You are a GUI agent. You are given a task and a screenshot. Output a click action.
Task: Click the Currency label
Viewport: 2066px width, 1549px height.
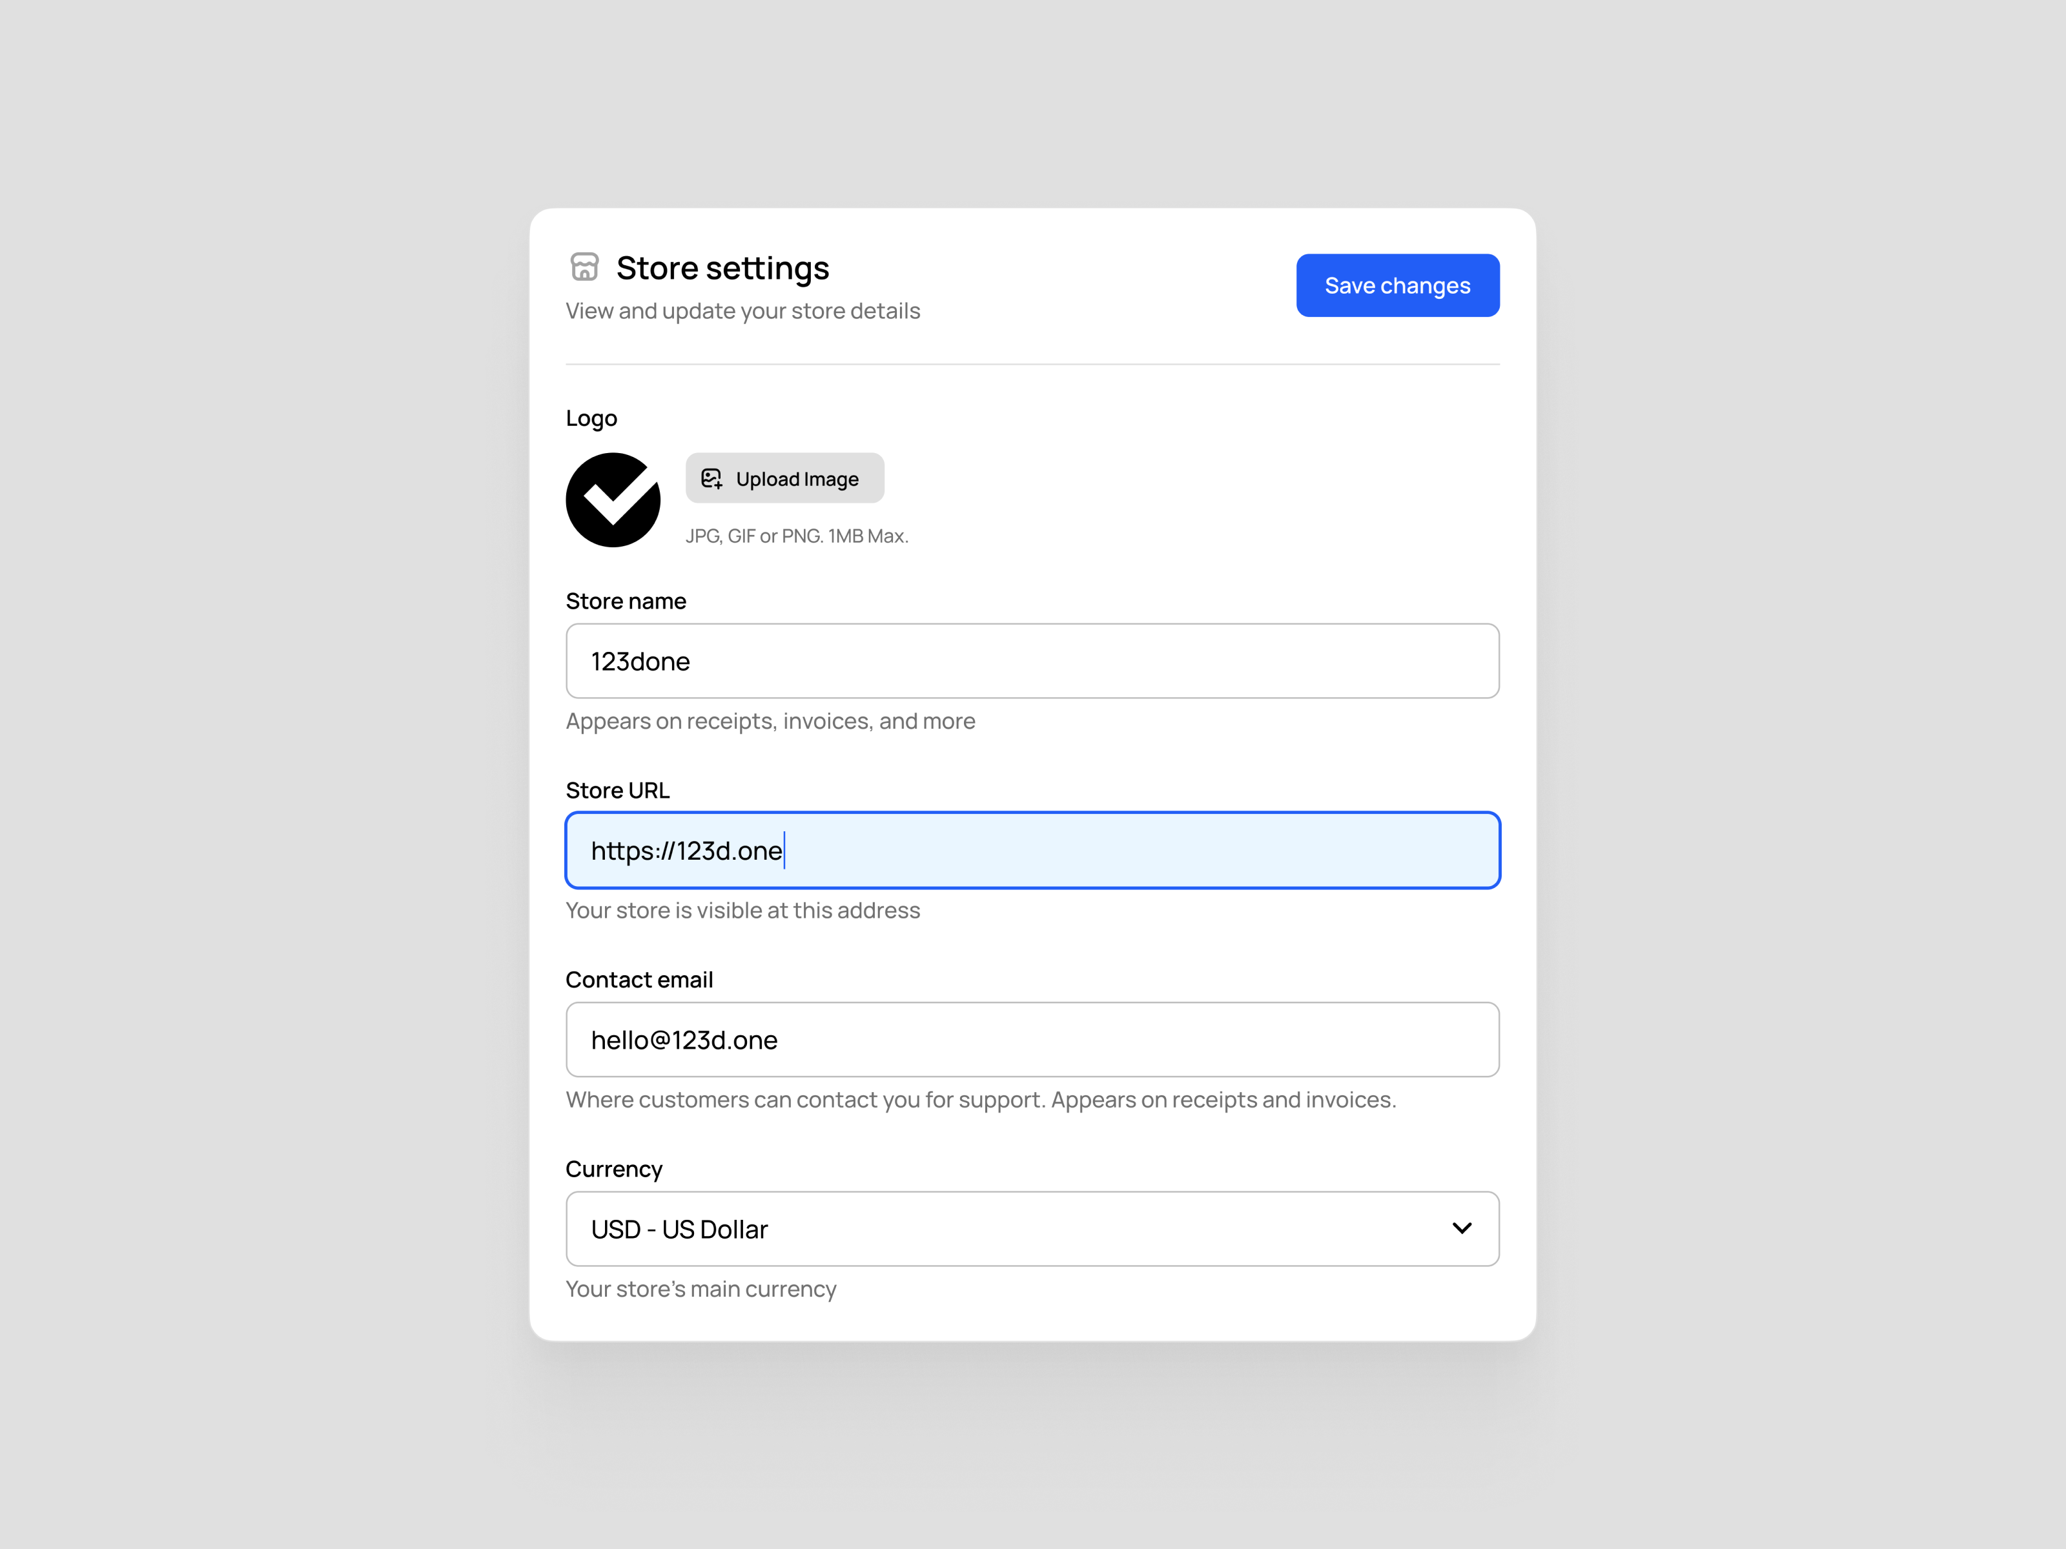(x=613, y=1169)
